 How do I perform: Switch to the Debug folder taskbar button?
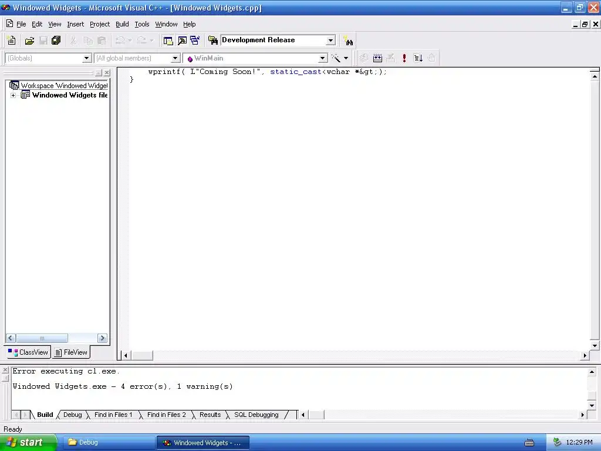(x=109, y=443)
